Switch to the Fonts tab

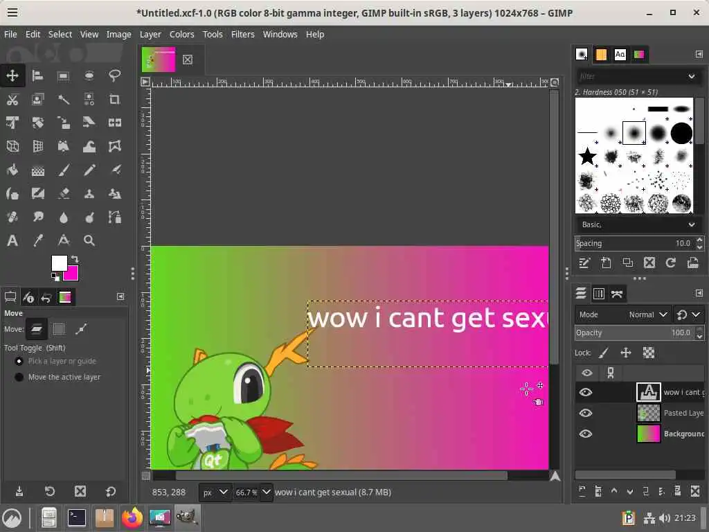[x=620, y=54]
